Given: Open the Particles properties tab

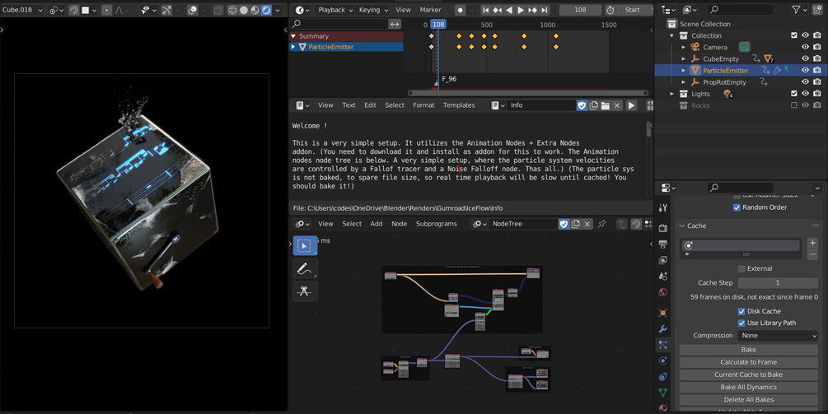Looking at the screenshot, I should coord(663,345).
